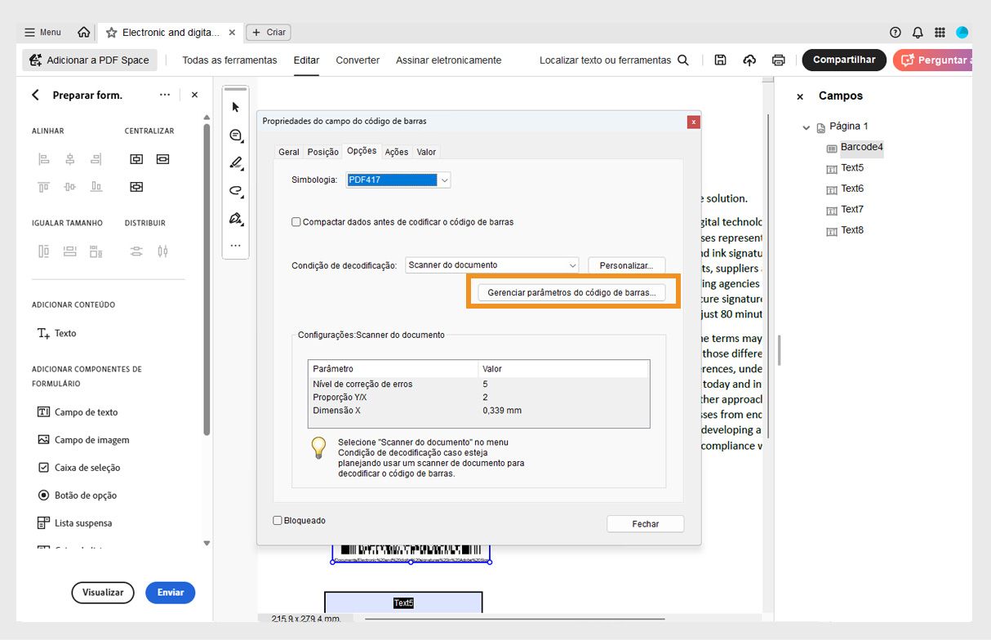Open the fill and sign pen tool
The image size is (991, 640).
point(235,220)
